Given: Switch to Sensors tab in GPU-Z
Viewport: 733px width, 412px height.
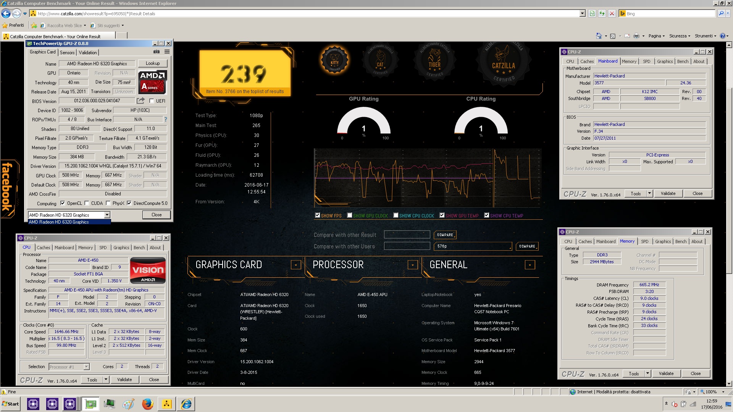Looking at the screenshot, I should click(x=67, y=53).
